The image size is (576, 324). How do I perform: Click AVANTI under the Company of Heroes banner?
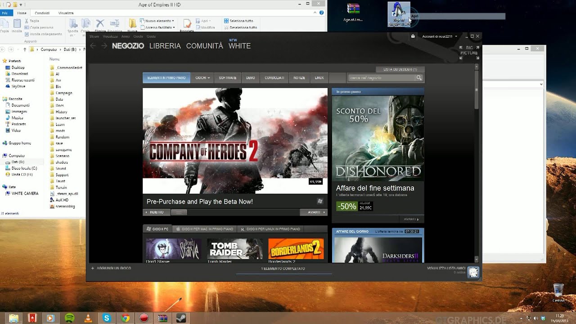point(314,212)
